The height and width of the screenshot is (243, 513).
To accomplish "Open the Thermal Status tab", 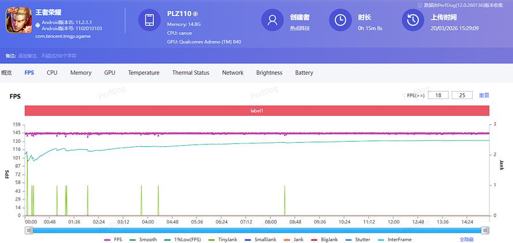I will click(x=190, y=73).
